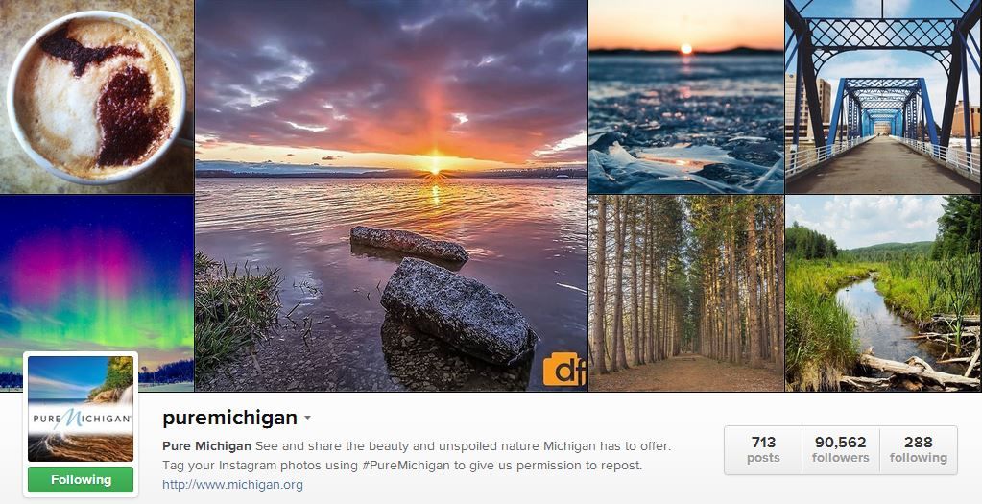Open the icy shoreline sunset photo
The height and width of the screenshot is (504, 982).
click(686, 96)
